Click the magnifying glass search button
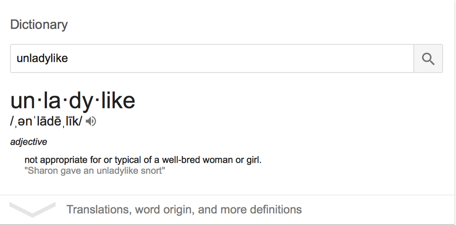Viewport: 456px width, 225px height. [x=428, y=59]
